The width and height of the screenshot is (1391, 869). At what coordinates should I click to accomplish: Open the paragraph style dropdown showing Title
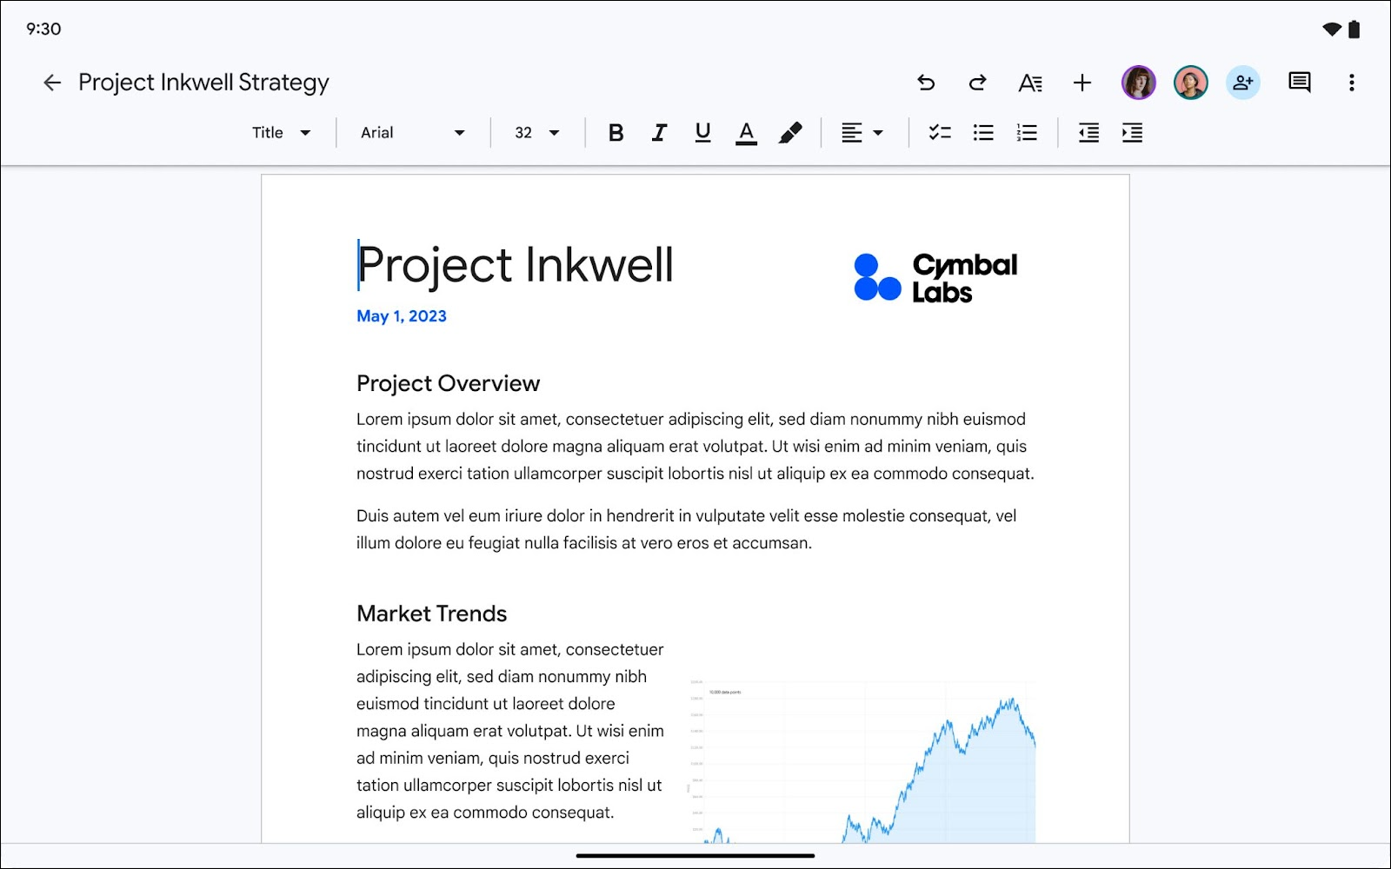pyautogui.click(x=280, y=132)
